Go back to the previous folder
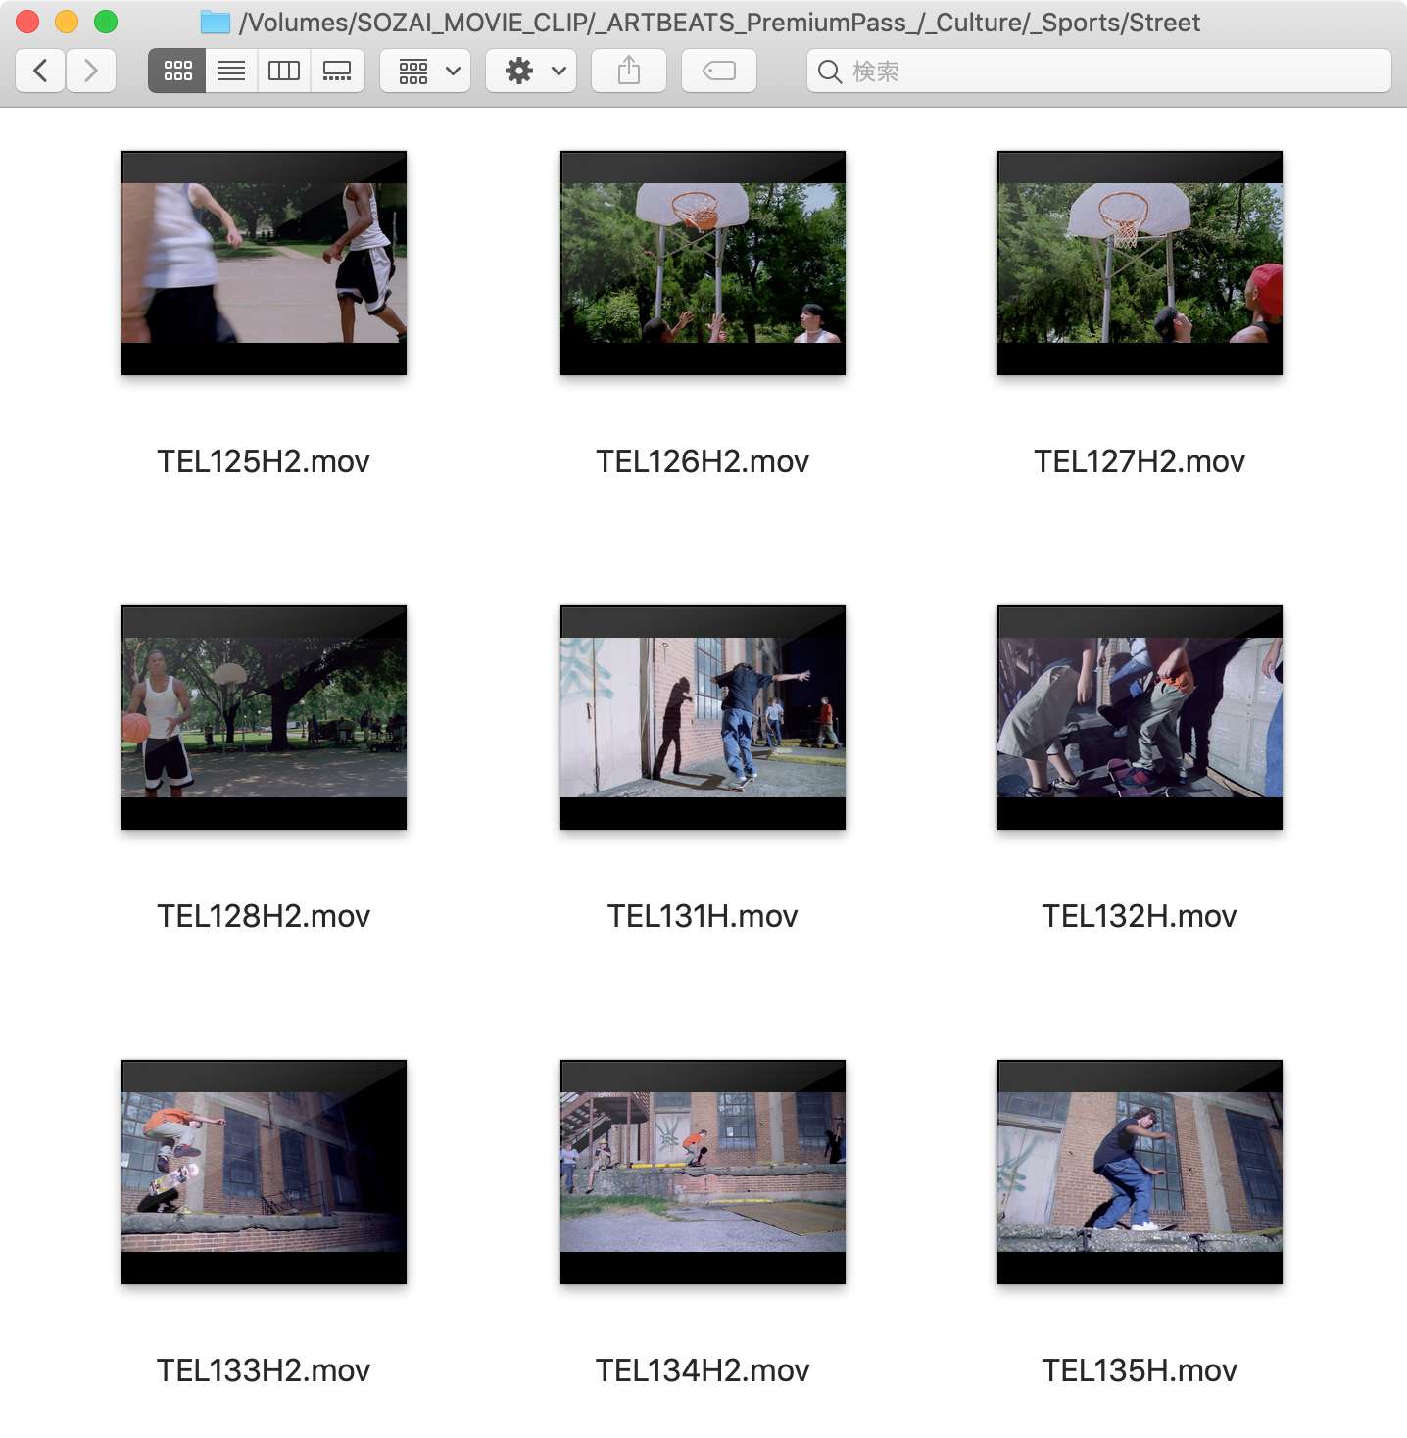 click(41, 71)
